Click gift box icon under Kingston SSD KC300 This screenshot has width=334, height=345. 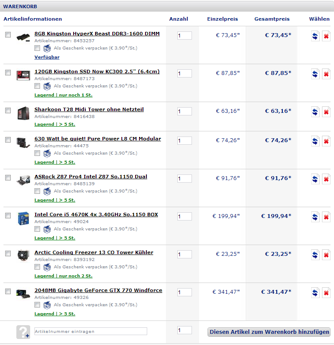[47, 86]
